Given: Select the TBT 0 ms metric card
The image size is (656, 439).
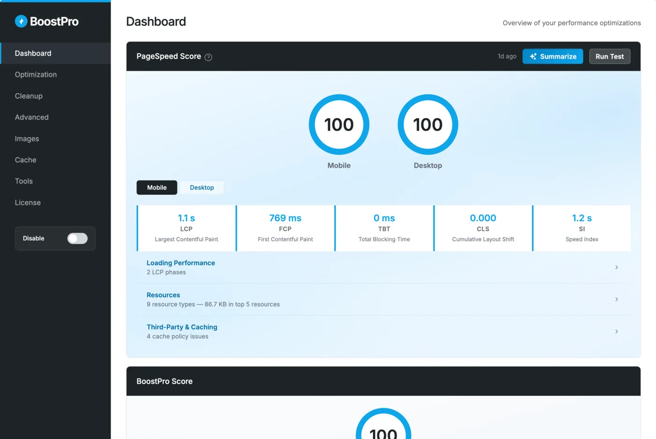Looking at the screenshot, I should (x=384, y=228).
